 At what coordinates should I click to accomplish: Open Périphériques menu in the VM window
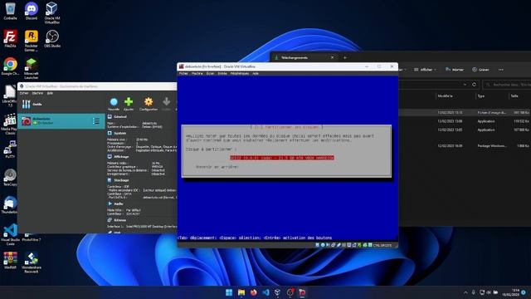click(x=240, y=73)
